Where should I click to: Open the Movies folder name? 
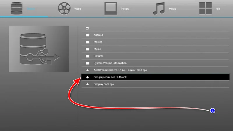[98, 42]
